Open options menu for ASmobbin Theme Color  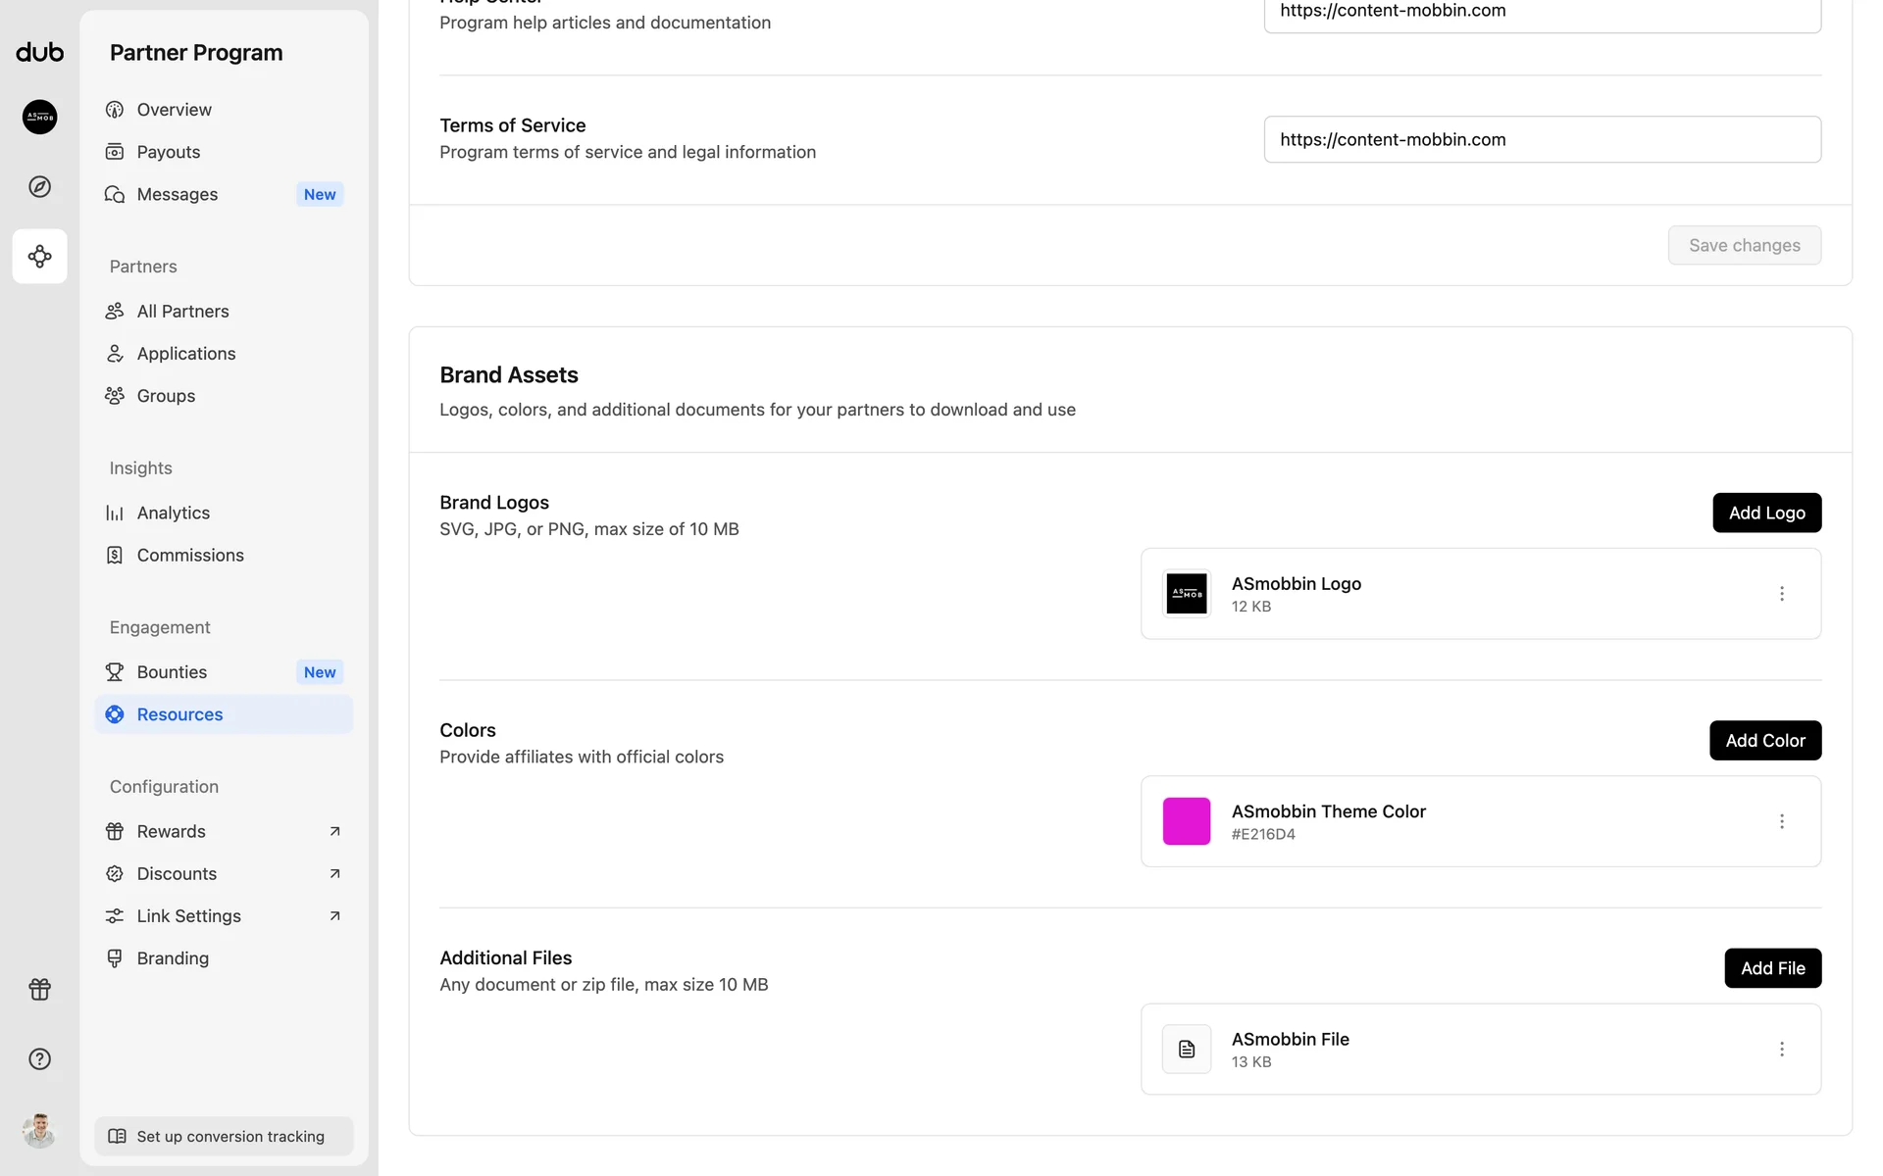pos(1781,821)
